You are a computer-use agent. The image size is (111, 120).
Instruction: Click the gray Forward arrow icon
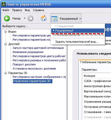pyautogui.click(x=30, y=18)
